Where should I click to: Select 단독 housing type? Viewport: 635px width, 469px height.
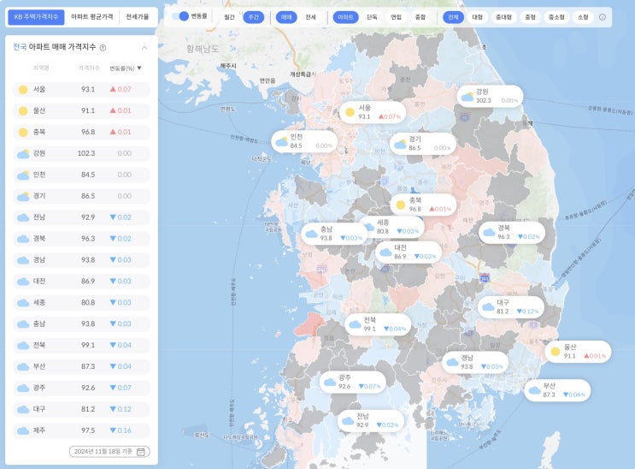tap(372, 17)
